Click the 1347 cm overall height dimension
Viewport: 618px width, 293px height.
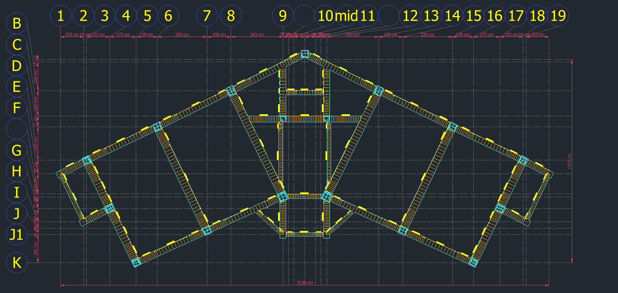(569, 162)
